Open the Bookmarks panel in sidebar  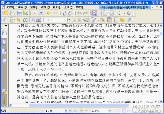4,33
